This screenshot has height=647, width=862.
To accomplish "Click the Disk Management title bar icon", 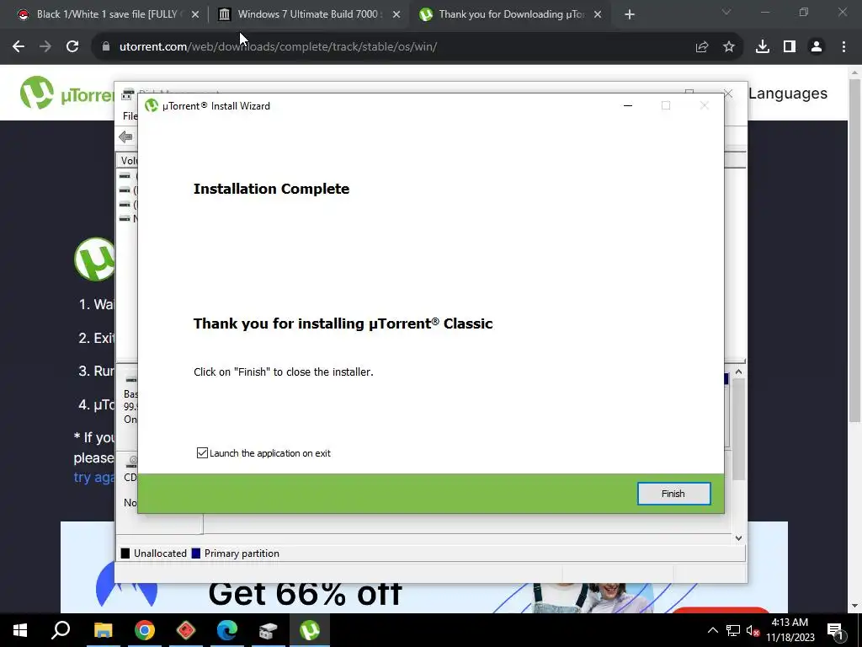I will 128,94.
